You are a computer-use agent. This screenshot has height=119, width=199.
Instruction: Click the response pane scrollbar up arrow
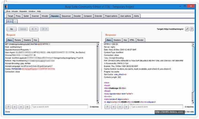coord(193,44)
